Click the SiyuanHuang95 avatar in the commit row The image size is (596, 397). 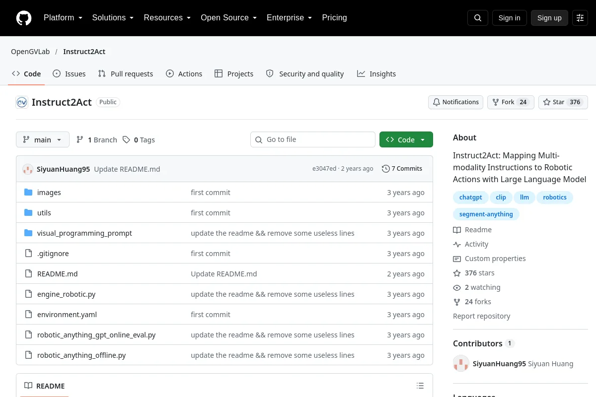coord(28,169)
